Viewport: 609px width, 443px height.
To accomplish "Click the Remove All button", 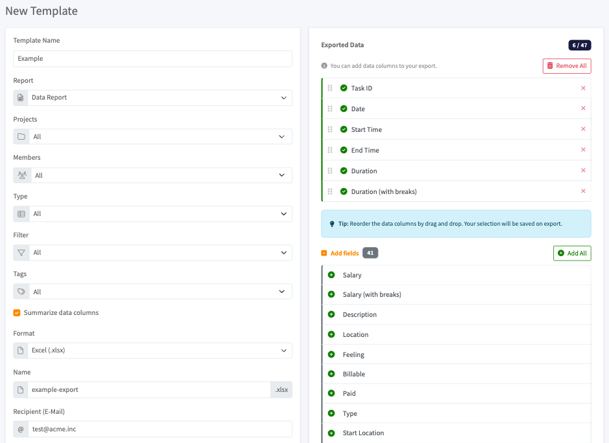I will [x=566, y=66].
